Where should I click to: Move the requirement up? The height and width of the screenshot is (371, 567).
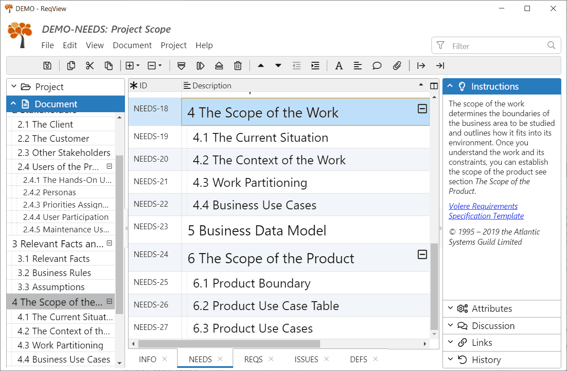(261, 65)
